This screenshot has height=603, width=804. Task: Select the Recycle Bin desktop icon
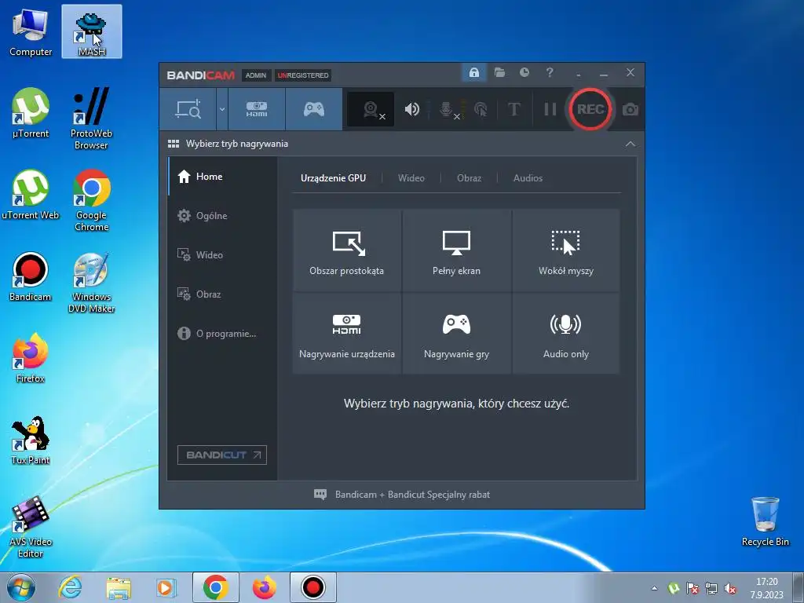[x=765, y=522]
